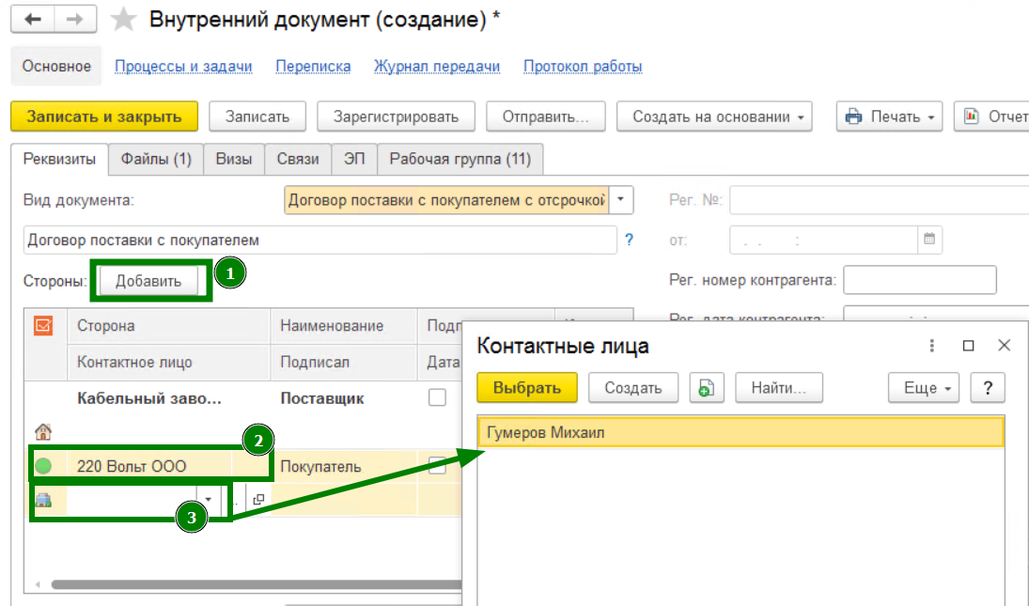Open Еще menu in Контактные лица
The image size is (1029, 606).
(x=924, y=388)
